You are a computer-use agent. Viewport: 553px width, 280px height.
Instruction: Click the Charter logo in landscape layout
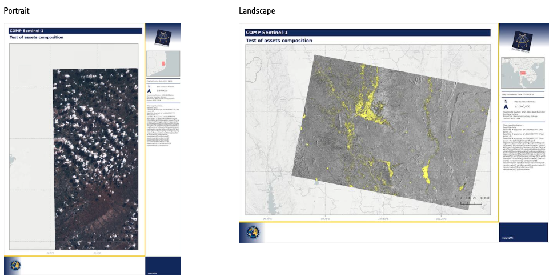point(521,40)
